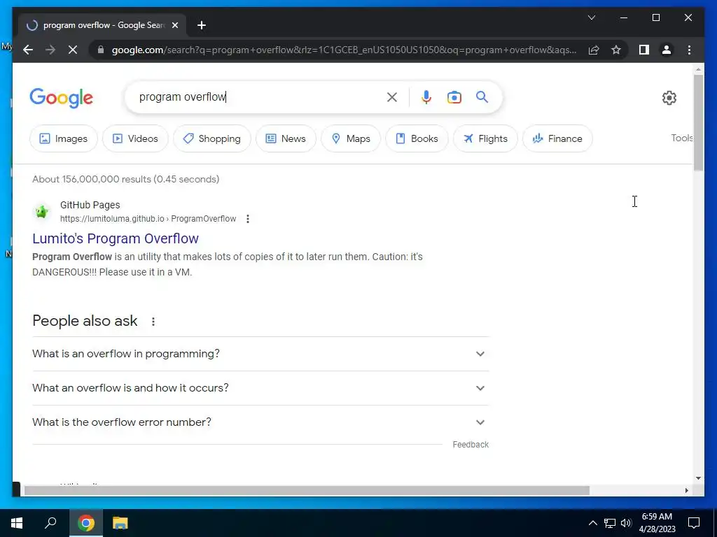This screenshot has height=537, width=717.
Task: Click the horizontal scrollbar thumb
Action: click(307, 490)
